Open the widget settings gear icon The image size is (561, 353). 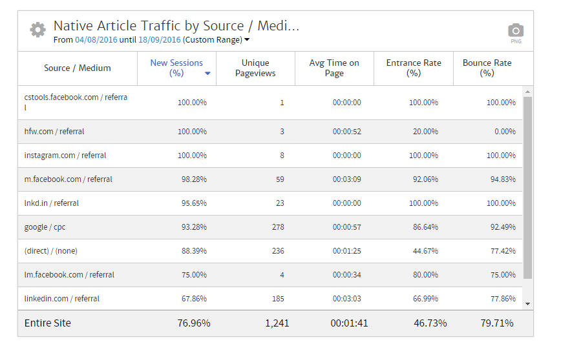[x=37, y=30]
